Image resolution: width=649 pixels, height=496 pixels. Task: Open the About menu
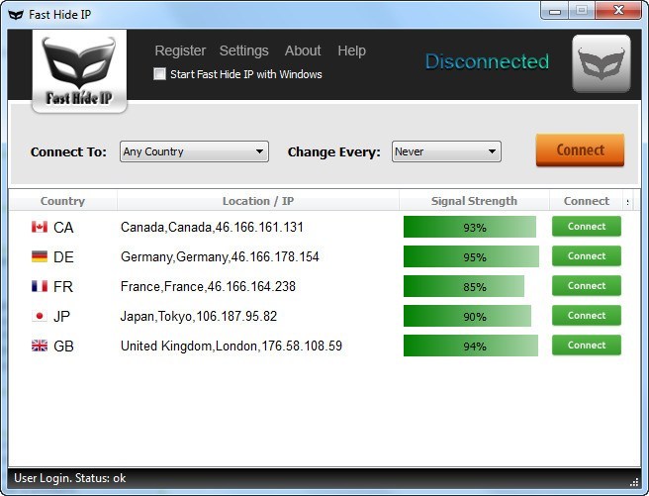[303, 50]
